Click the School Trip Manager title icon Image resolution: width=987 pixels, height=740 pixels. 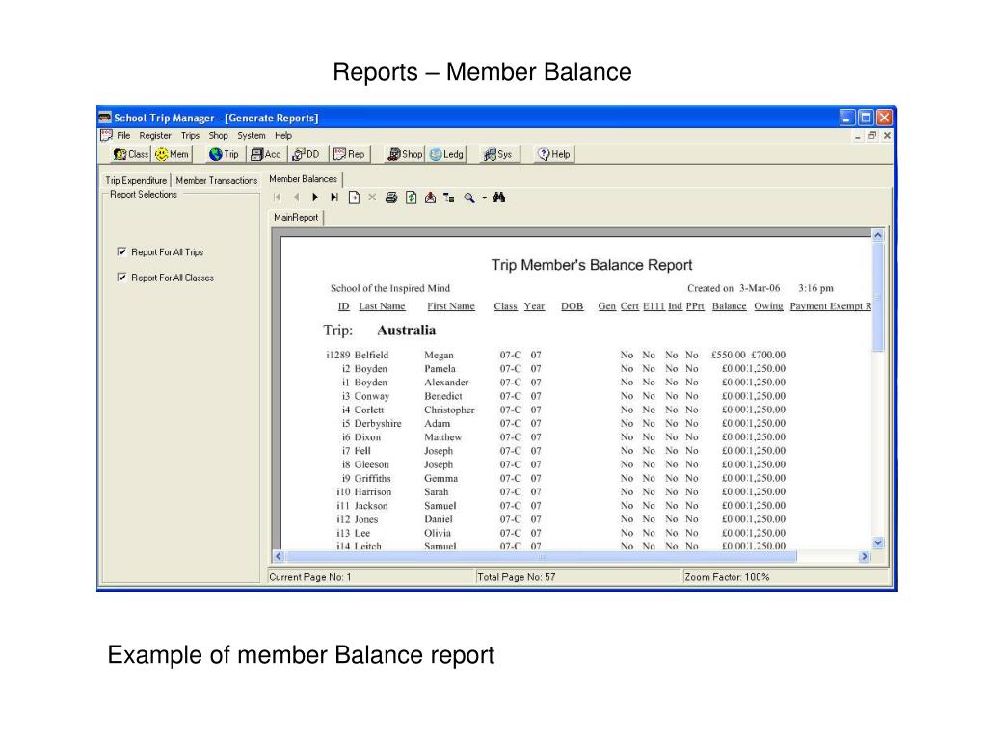pos(105,118)
